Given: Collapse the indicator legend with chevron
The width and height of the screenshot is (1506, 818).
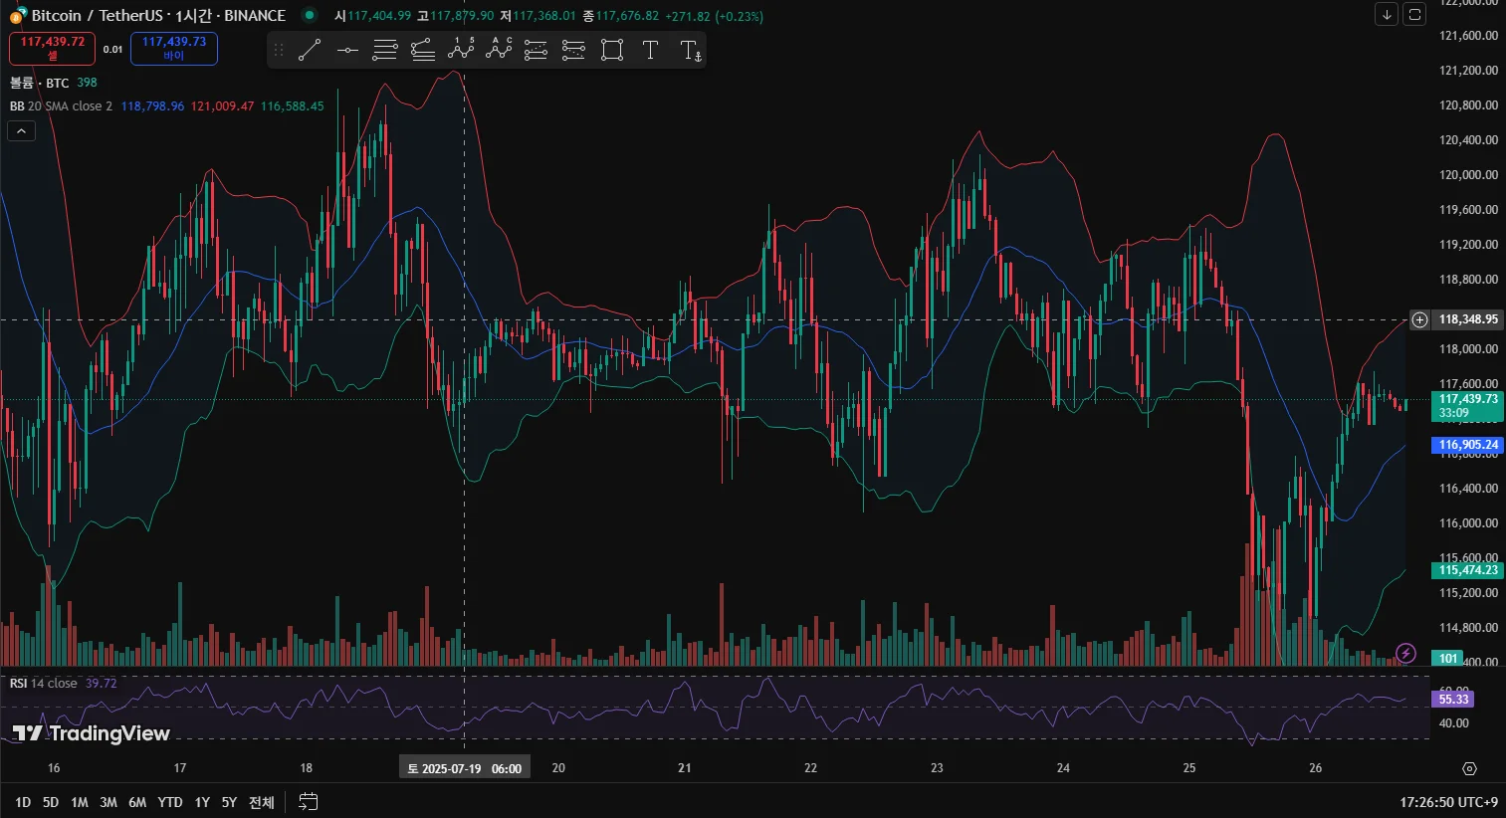Looking at the screenshot, I should coord(21,130).
